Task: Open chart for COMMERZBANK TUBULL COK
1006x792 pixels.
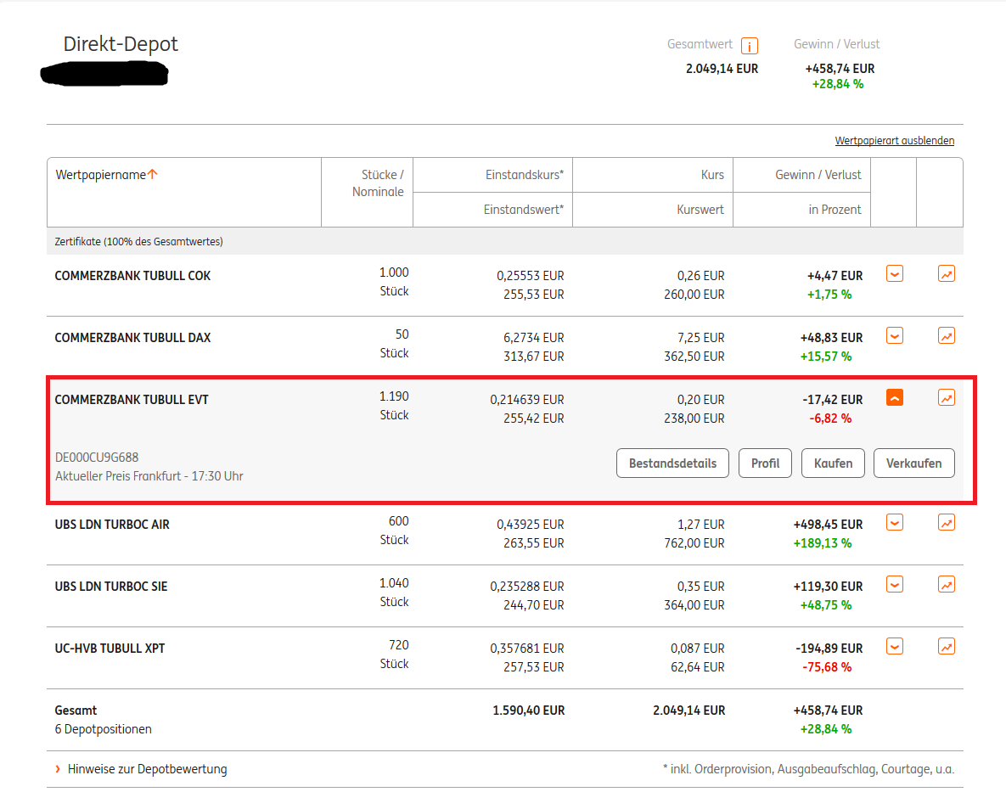Action: (946, 274)
